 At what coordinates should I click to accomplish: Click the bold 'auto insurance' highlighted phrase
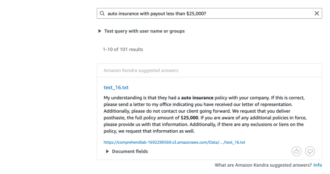coord(197,98)
